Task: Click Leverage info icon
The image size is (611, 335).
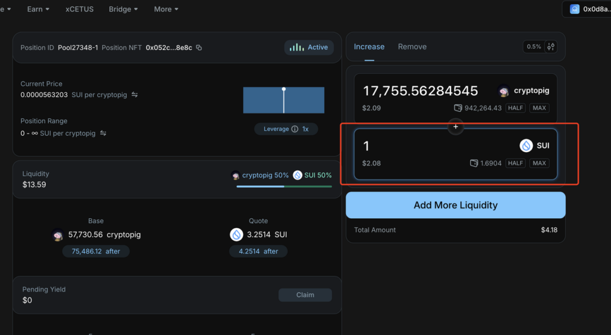Action: tap(295, 129)
